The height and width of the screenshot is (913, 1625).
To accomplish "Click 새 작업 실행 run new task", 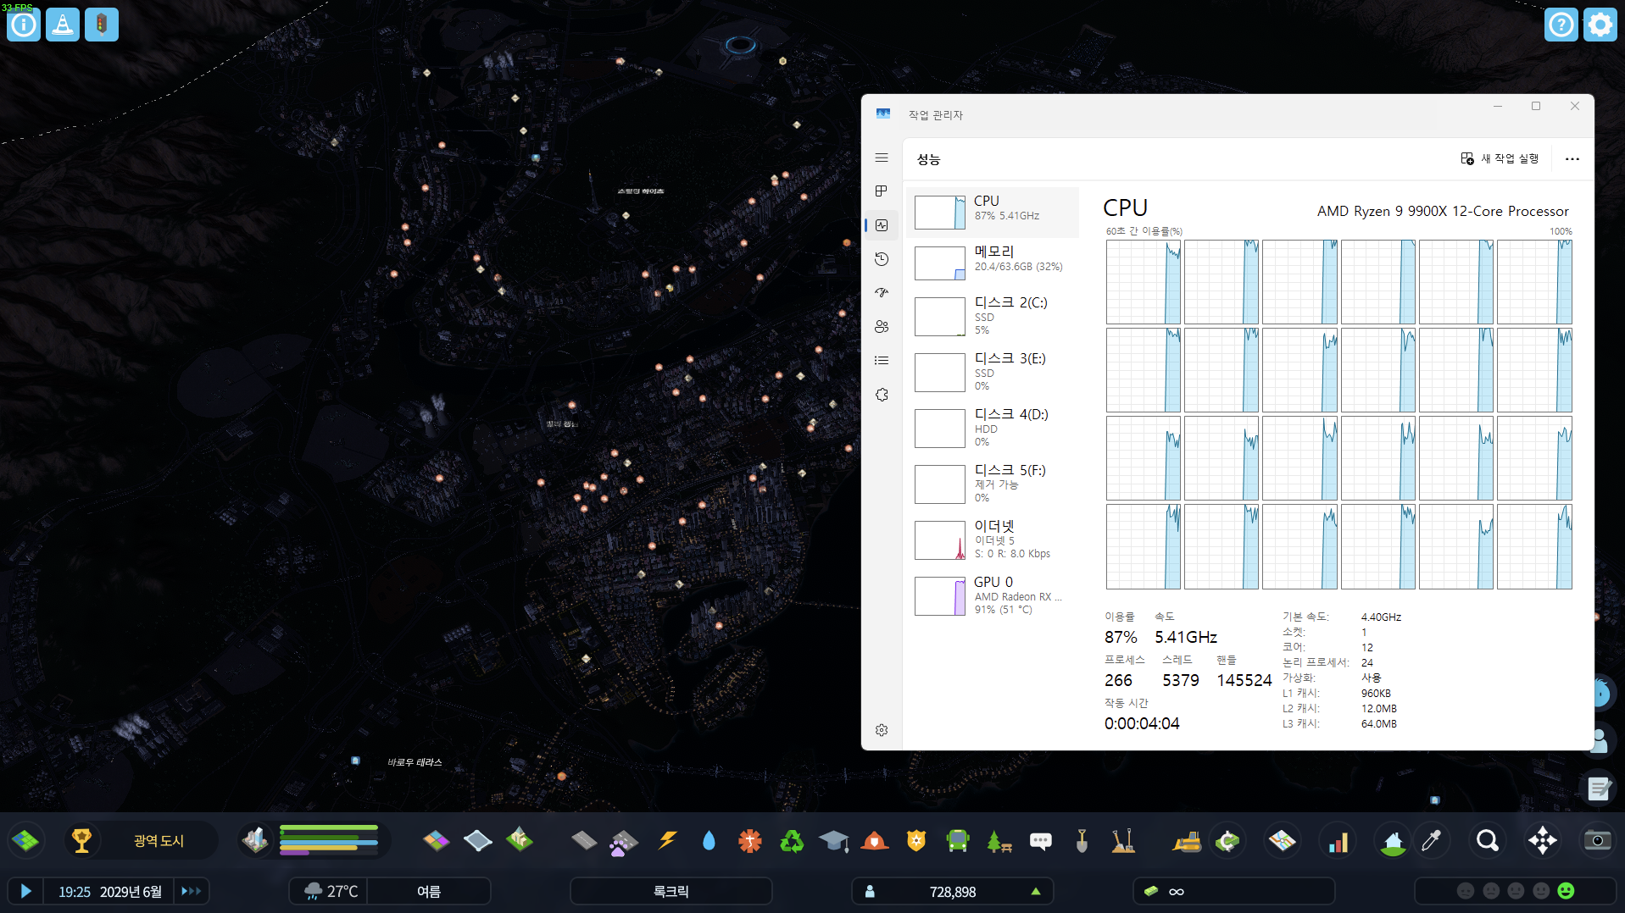I will click(1500, 158).
